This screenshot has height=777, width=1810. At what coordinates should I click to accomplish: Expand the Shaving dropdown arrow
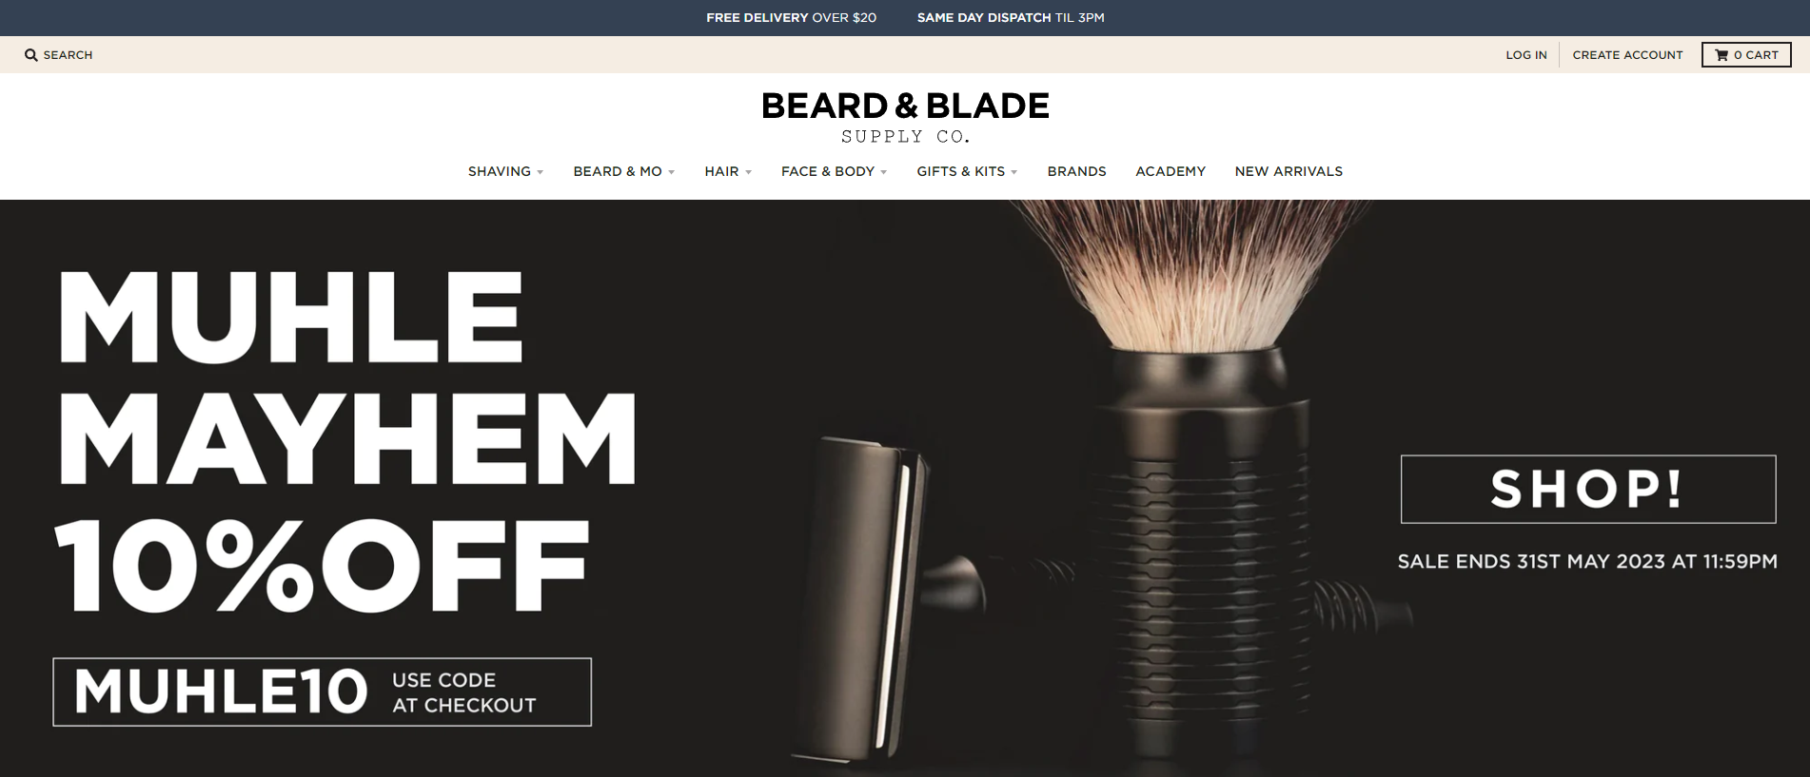point(541,172)
